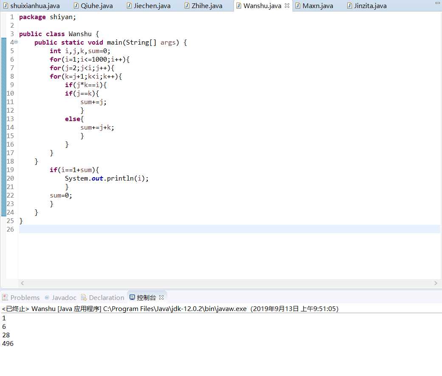442x376 pixels.
Task: Click the 'for(i=1;i<=1000;i++){' statement
Action: 90,59
